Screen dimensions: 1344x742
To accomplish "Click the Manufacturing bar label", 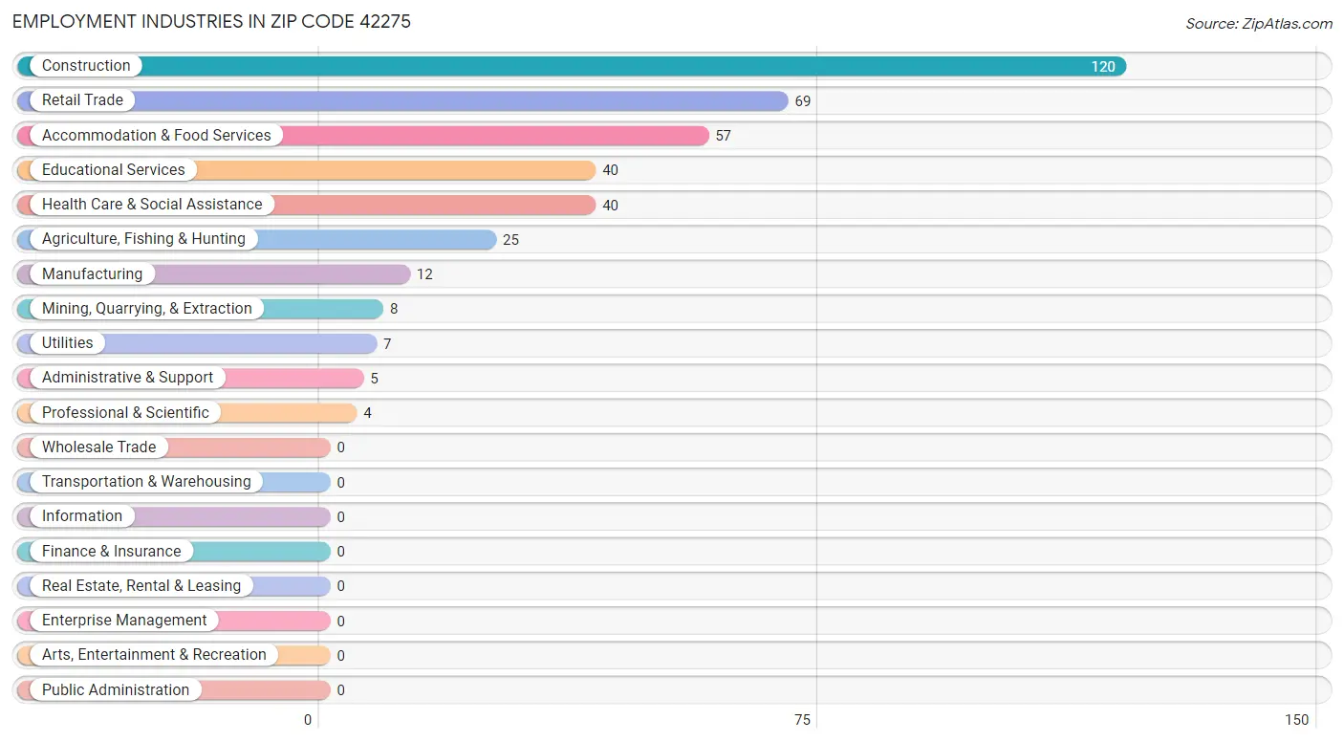I will (92, 274).
